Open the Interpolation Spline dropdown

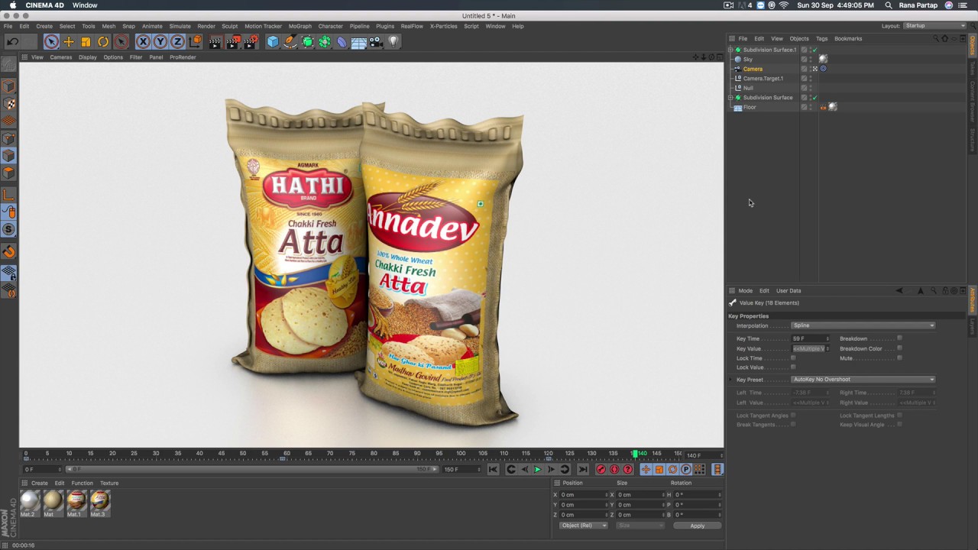click(x=863, y=325)
